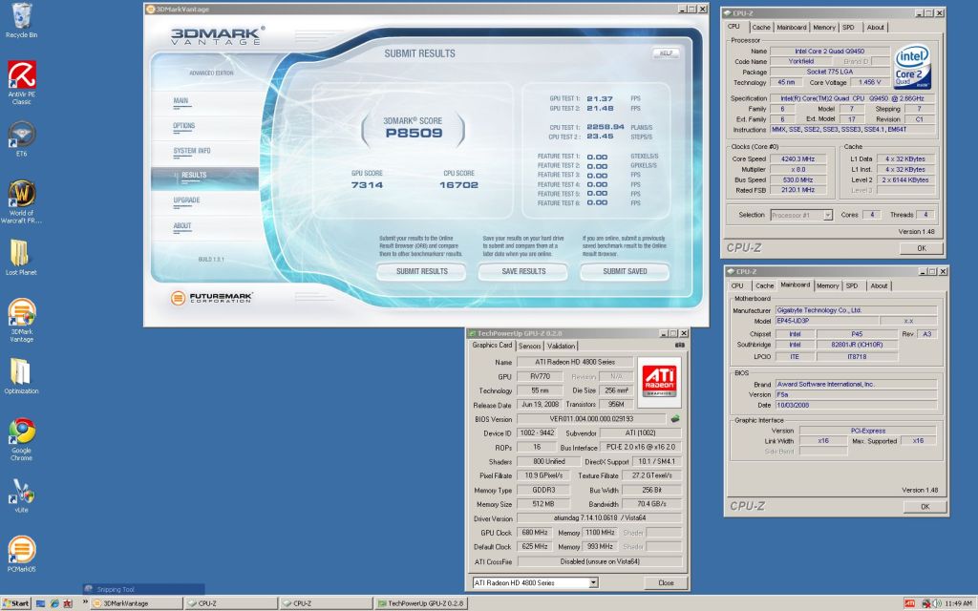Launch the 3DMark Vantage desktop shortcut
The height and width of the screenshot is (611, 978).
coord(21,320)
